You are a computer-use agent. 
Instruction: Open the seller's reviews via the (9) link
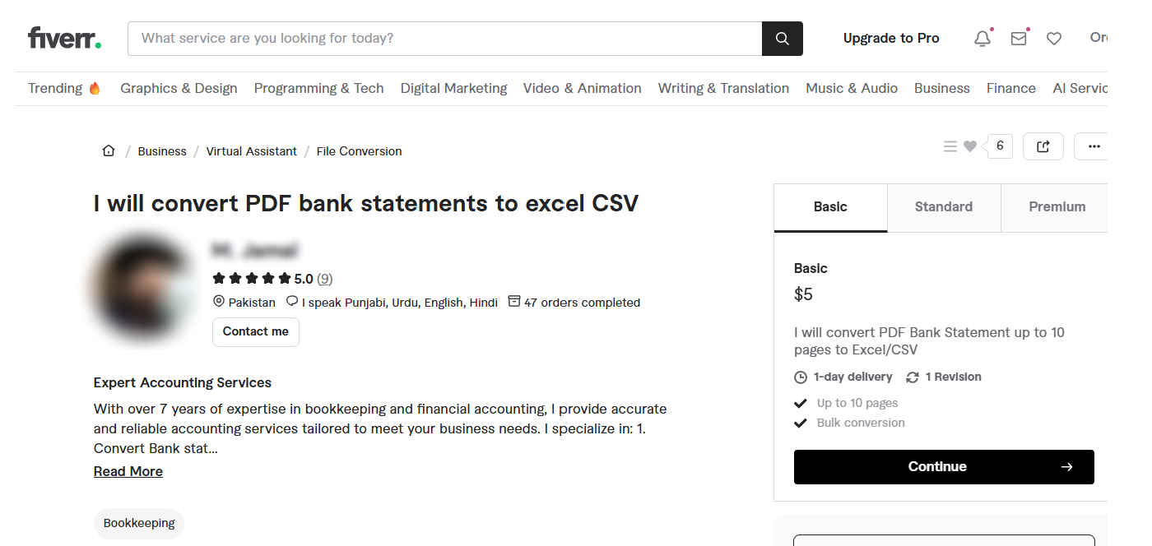click(x=324, y=278)
